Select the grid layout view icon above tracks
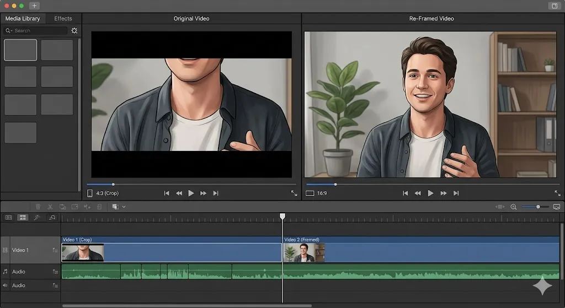Viewport: 565px width, 308px height. (x=23, y=217)
